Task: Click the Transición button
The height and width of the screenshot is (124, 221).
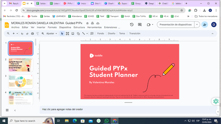Action: [135, 34]
